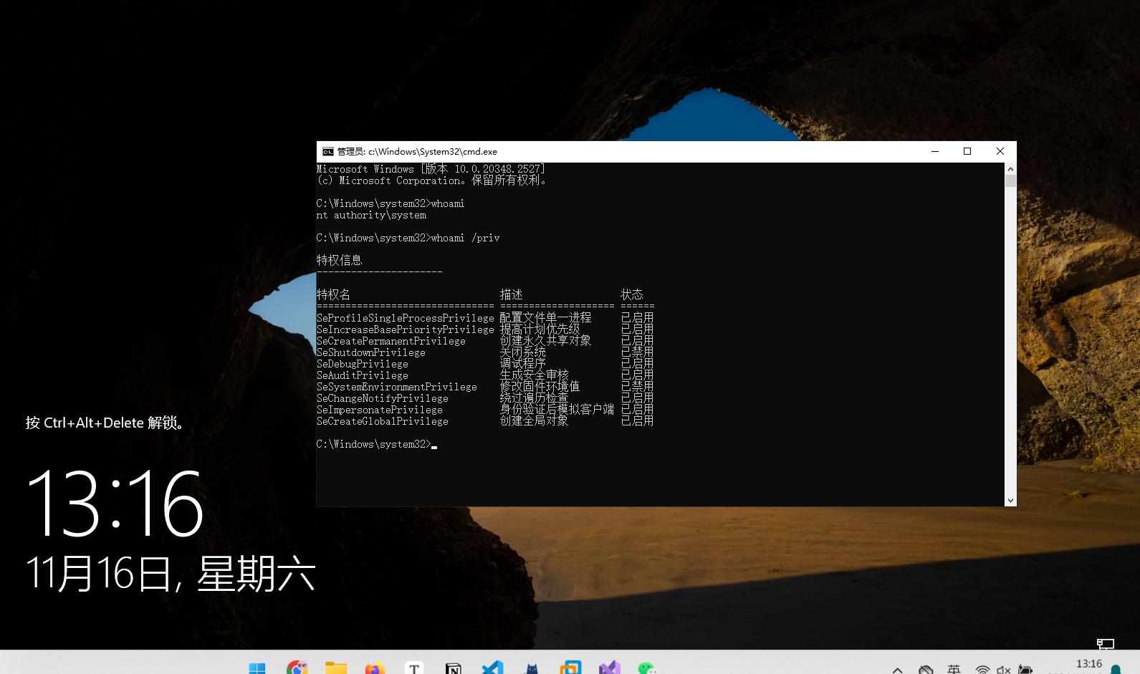Image resolution: width=1140 pixels, height=674 pixels.
Task: Launch Visual Studio purple icon
Action: (610, 668)
